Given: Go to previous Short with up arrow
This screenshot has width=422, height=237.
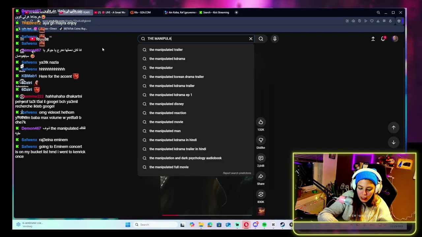Looking at the screenshot, I should click(x=393, y=127).
